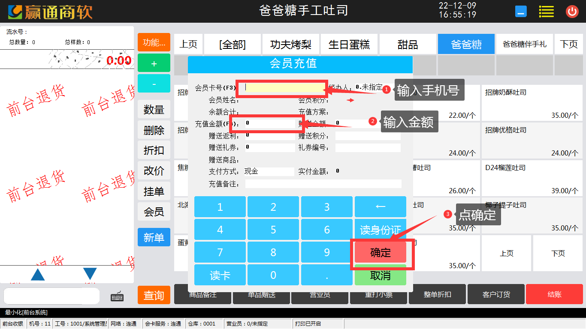Tap keypad digit 6
Viewport: 586px width, 329px height.
(x=327, y=230)
